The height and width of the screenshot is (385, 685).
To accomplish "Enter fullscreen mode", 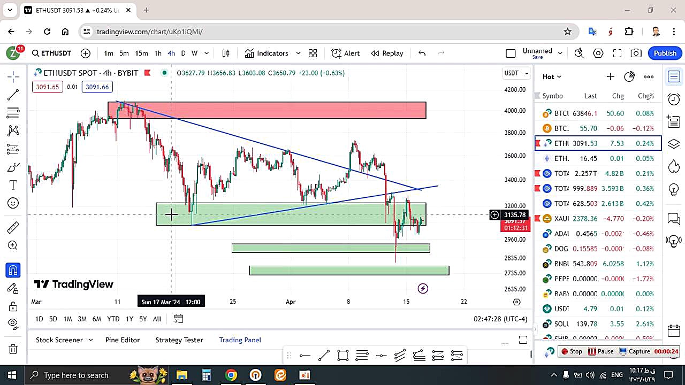I will point(617,53).
